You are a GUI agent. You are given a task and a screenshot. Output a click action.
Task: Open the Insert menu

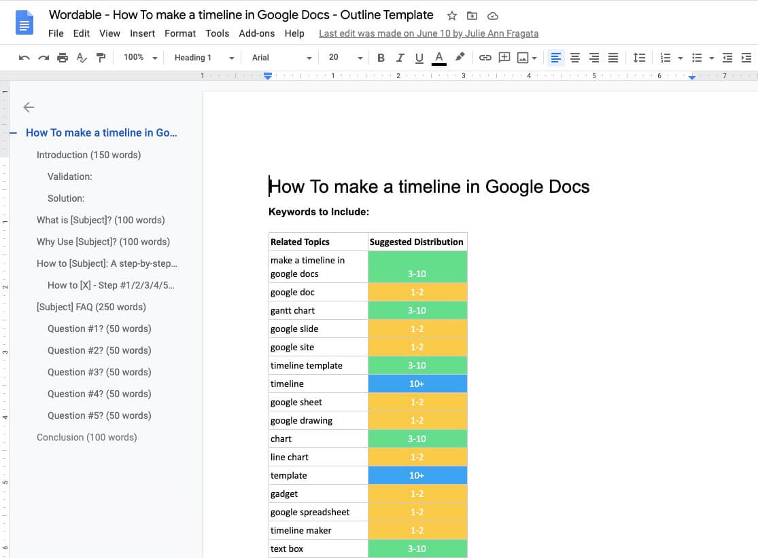(142, 33)
